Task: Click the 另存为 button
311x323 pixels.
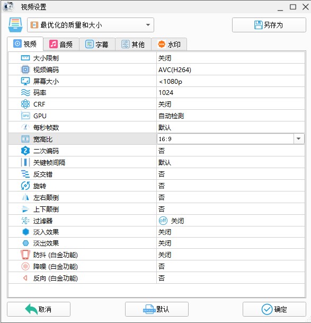Action: pyautogui.click(x=269, y=25)
